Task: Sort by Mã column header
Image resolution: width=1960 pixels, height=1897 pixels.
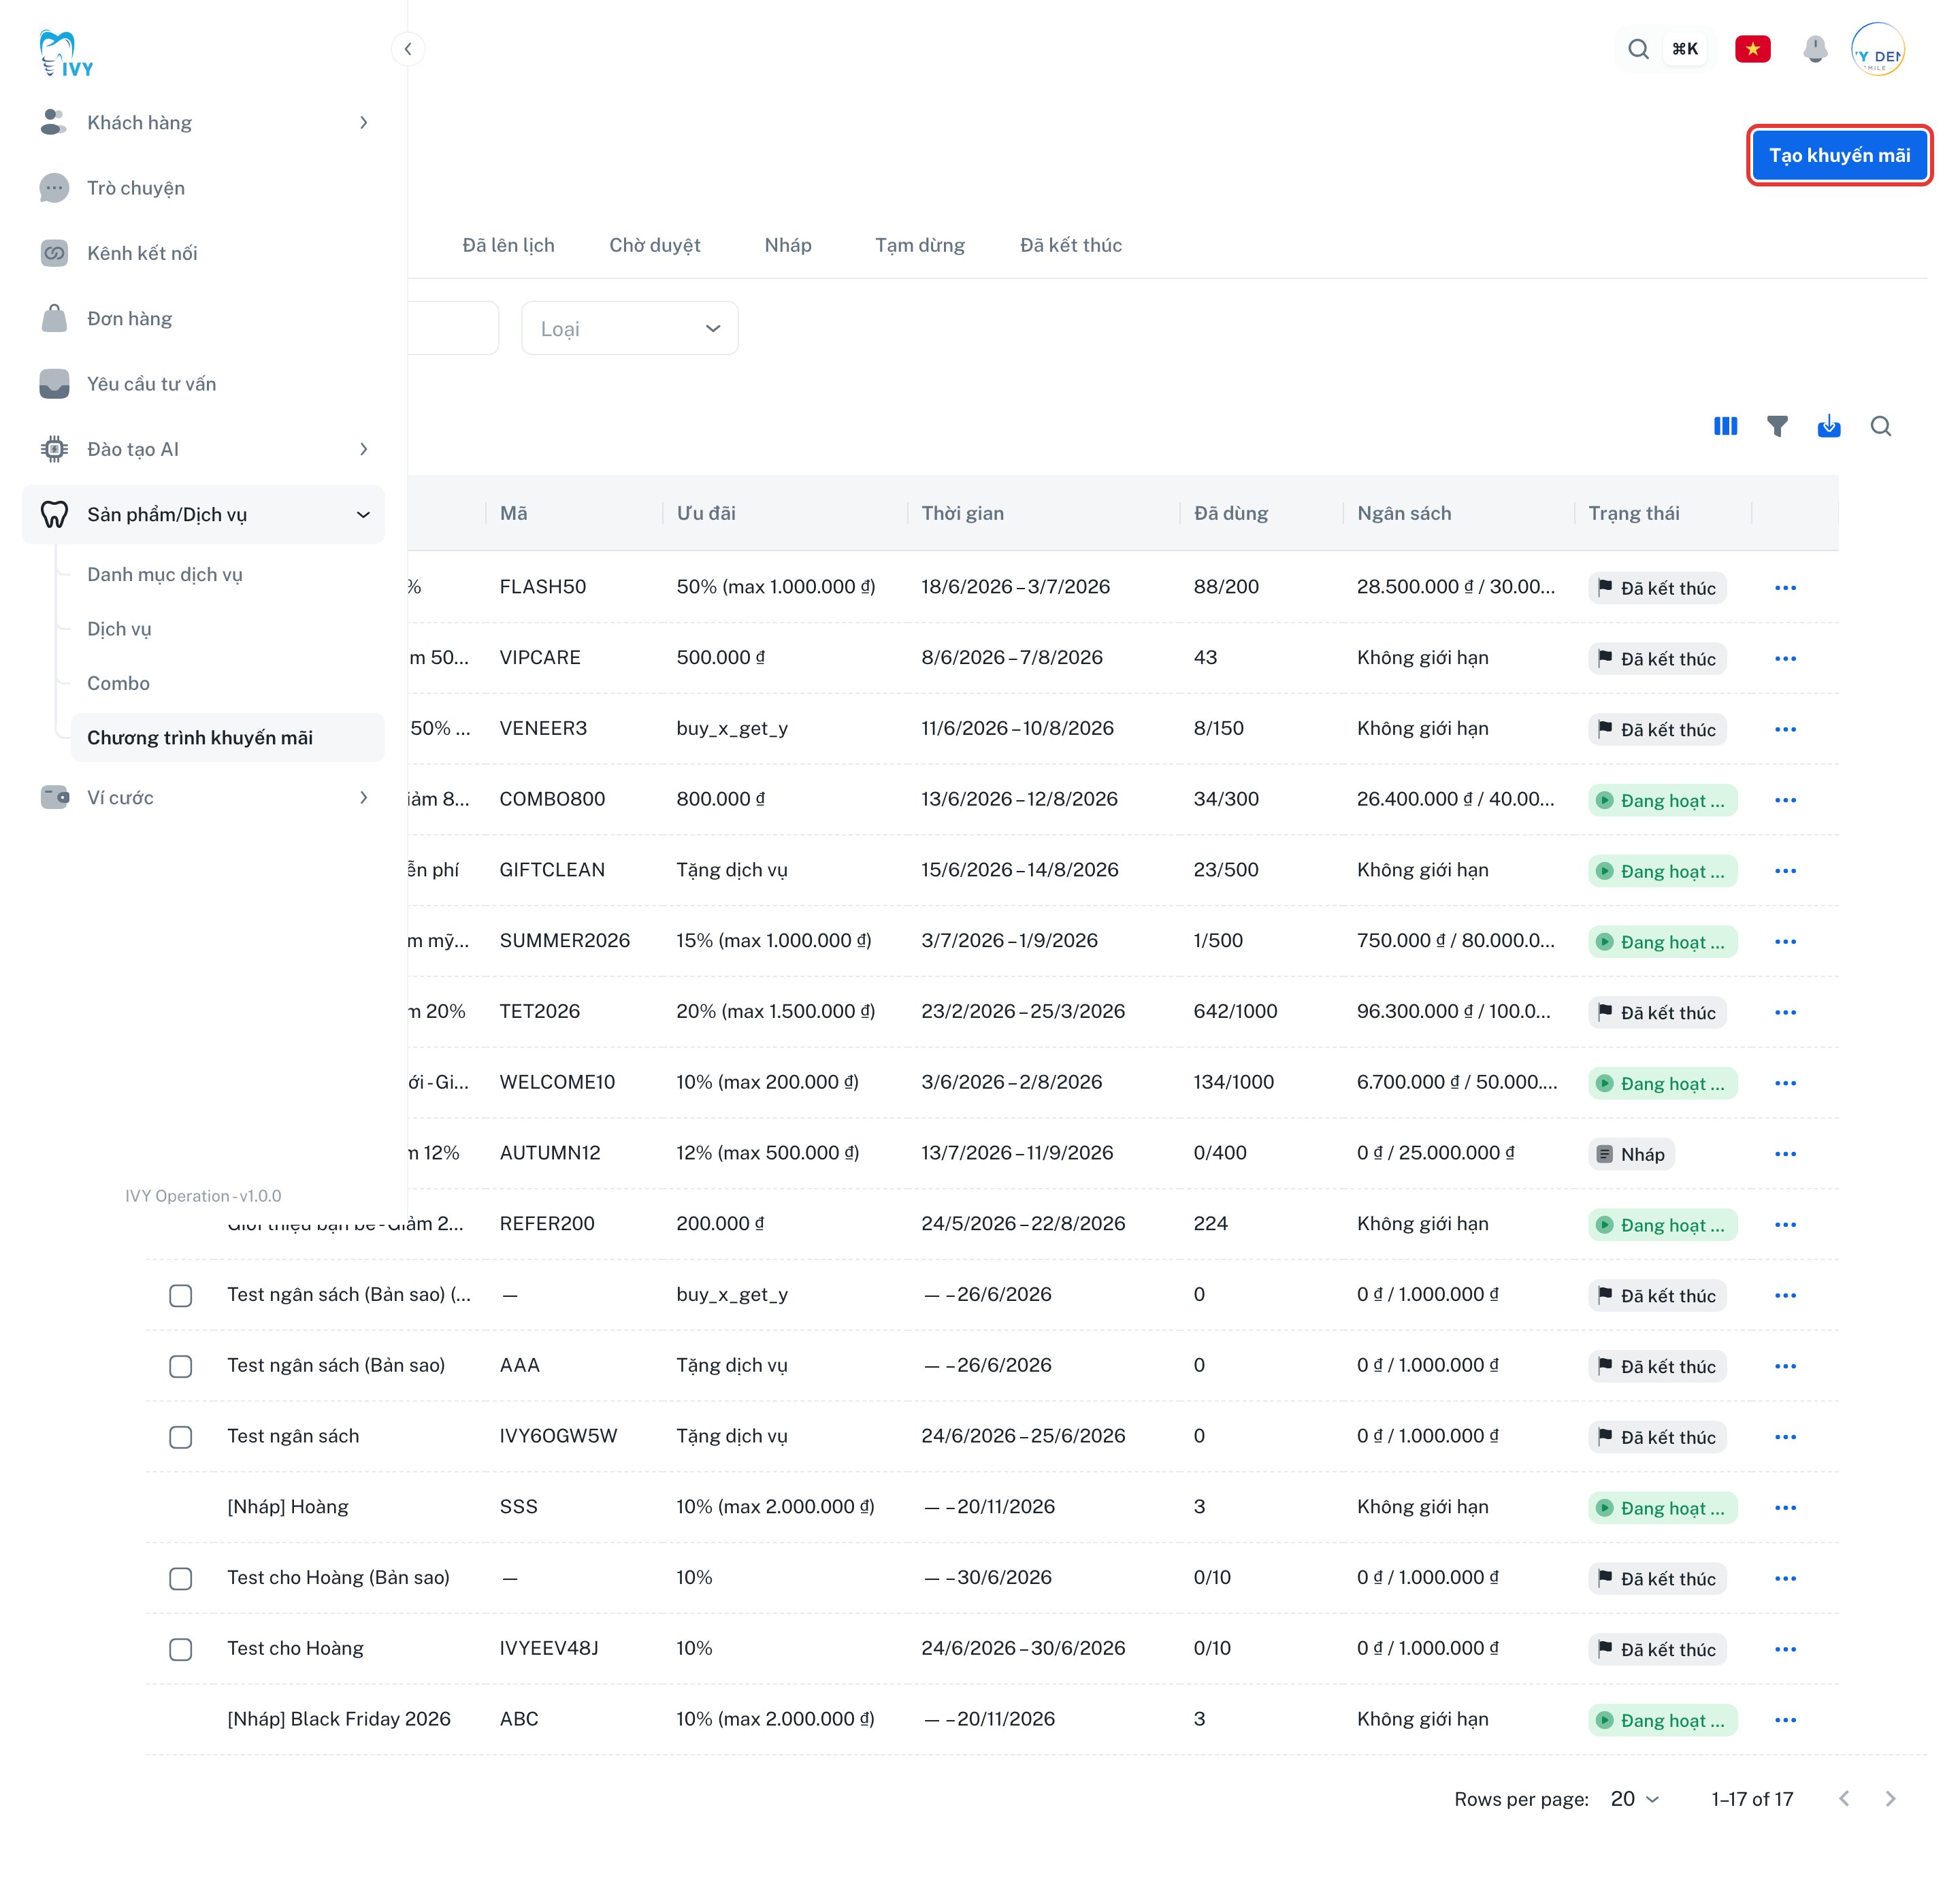Action: tap(514, 513)
